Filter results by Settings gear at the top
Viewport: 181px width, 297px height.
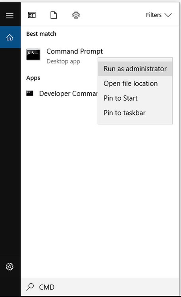[x=76, y=15]
